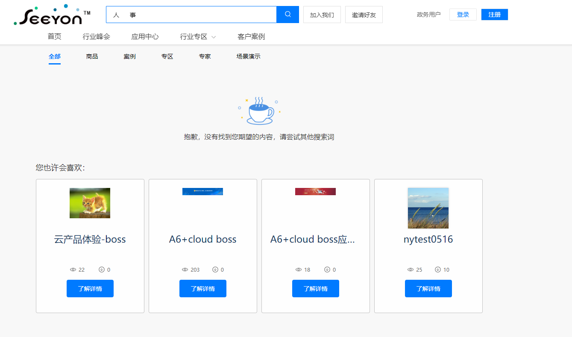Switch to the 专区 tab
Image resolution: width=572 pixels, height=337 pixels.
coord(167,56)
